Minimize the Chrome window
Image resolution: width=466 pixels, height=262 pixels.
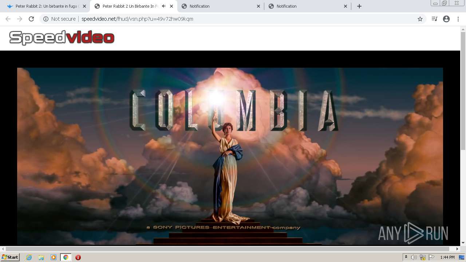[435, 3]
